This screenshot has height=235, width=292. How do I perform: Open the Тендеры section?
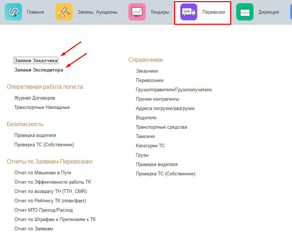click(160, 12)
